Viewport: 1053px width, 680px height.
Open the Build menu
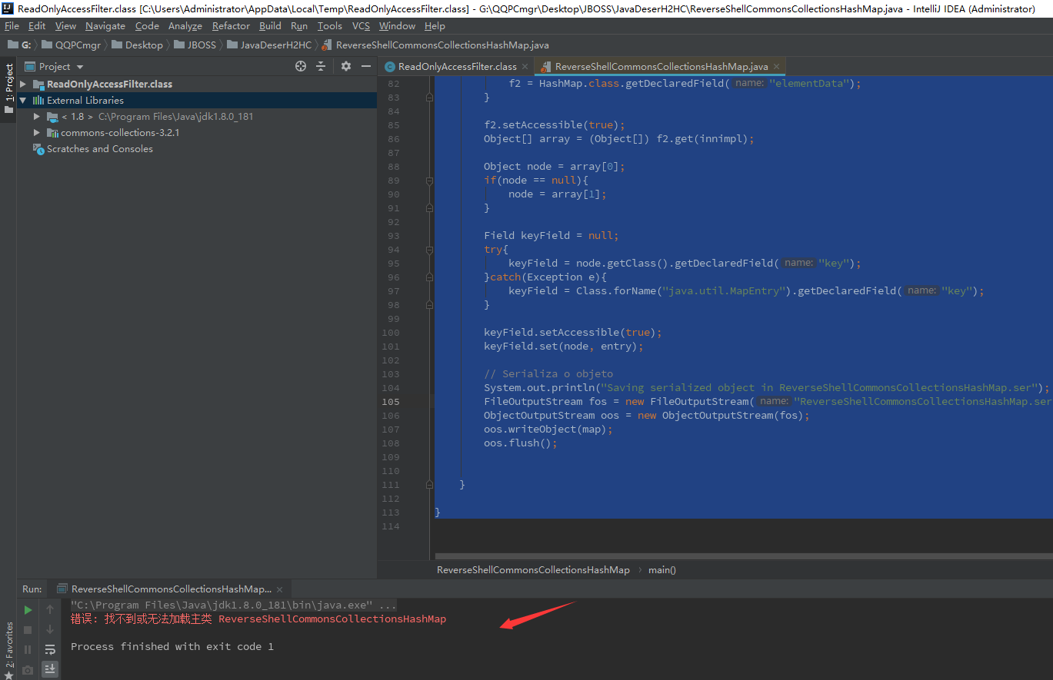coord(270,26)
